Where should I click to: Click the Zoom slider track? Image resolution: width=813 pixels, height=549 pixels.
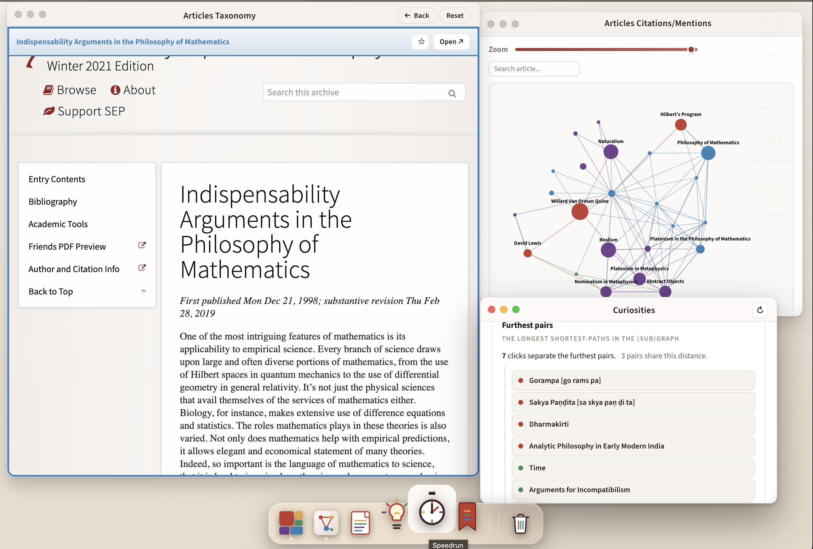click(x=606, y=50)
